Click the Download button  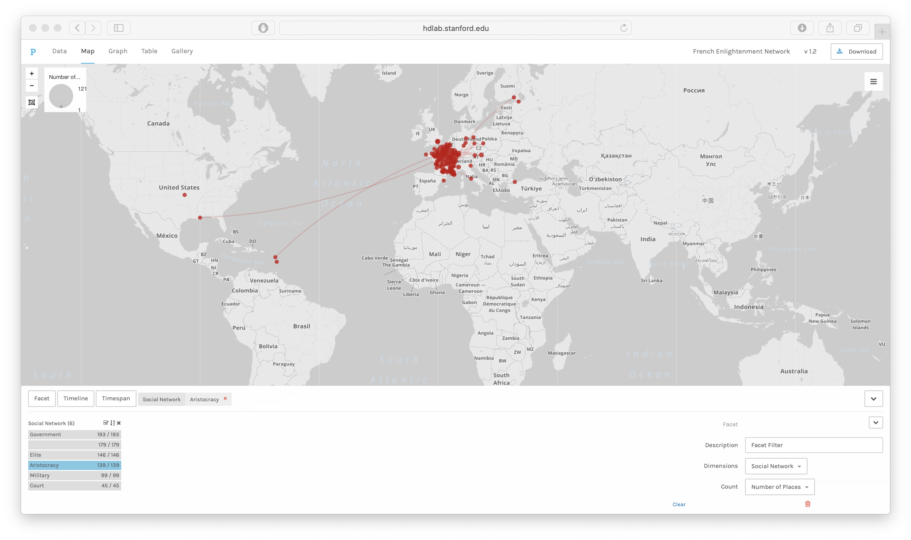point(856,51)
